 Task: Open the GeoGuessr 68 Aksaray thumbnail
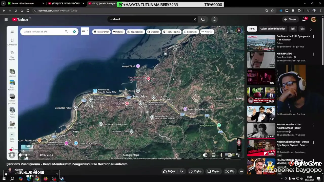tap(261, 42)
